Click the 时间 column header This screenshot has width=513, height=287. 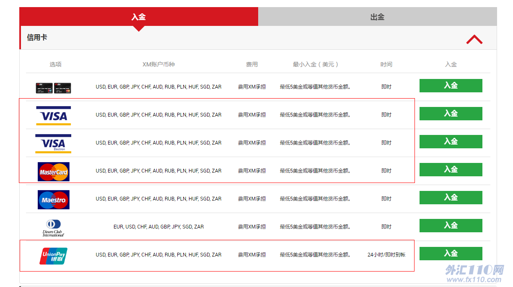pos(386,64)
